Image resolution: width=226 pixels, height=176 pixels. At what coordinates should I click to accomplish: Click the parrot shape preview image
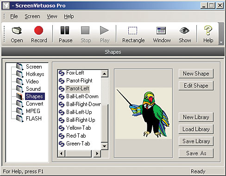pos(144,113)
